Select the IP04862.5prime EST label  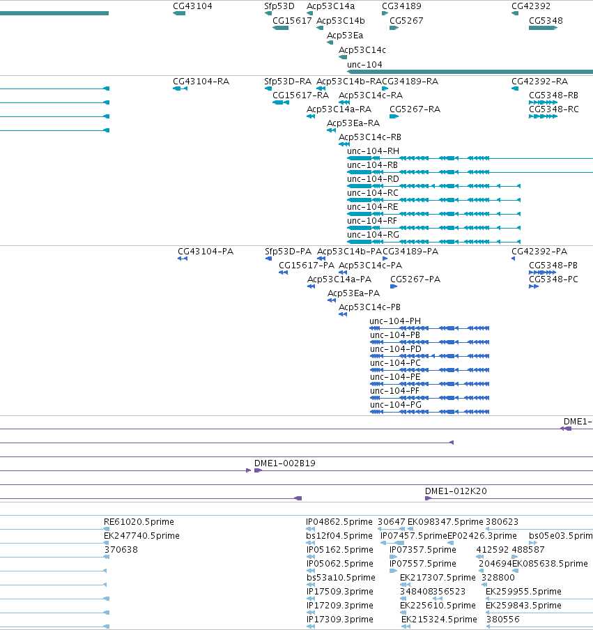click(339, 522)
